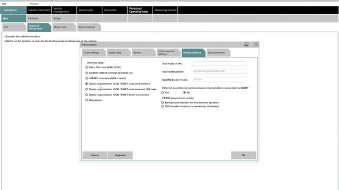Select ISIS transfer service via workshop Jetstream
Image resolution: width=339 pixels, height=190 pixels.
tap(163, 107)
